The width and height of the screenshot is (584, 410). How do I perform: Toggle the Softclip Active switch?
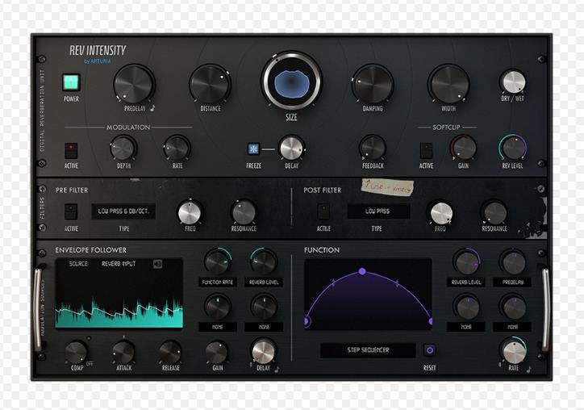click(x=426, y=151)
